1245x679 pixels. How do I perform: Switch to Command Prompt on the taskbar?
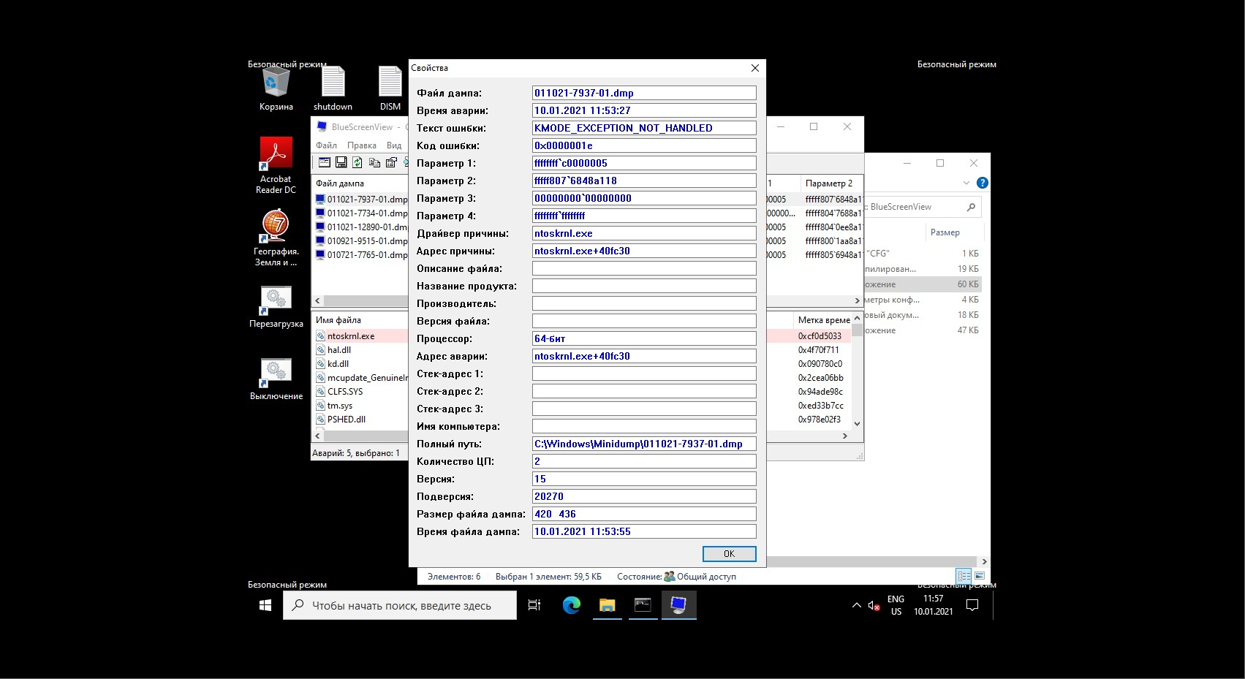[x=643, y=605]
